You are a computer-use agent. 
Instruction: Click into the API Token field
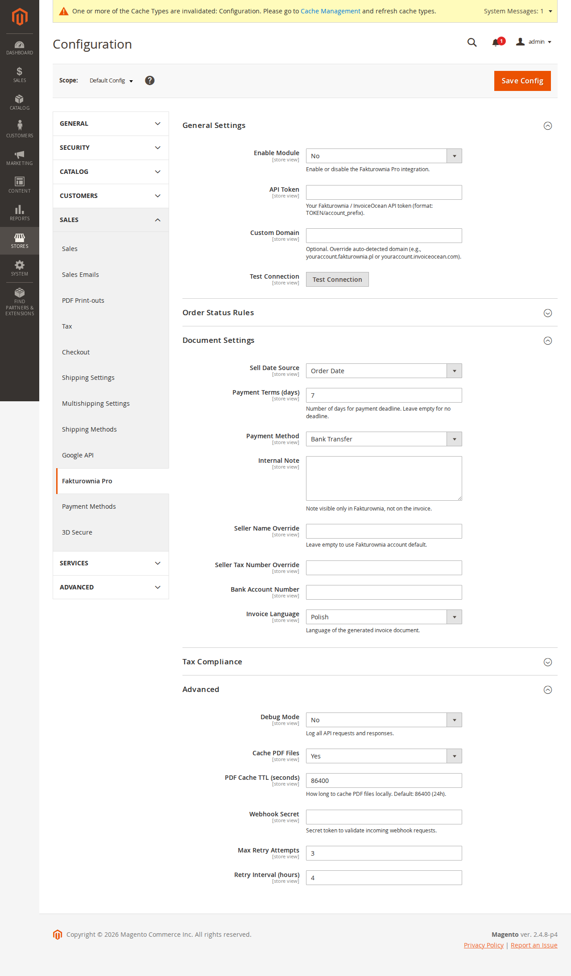pos(384,193)
